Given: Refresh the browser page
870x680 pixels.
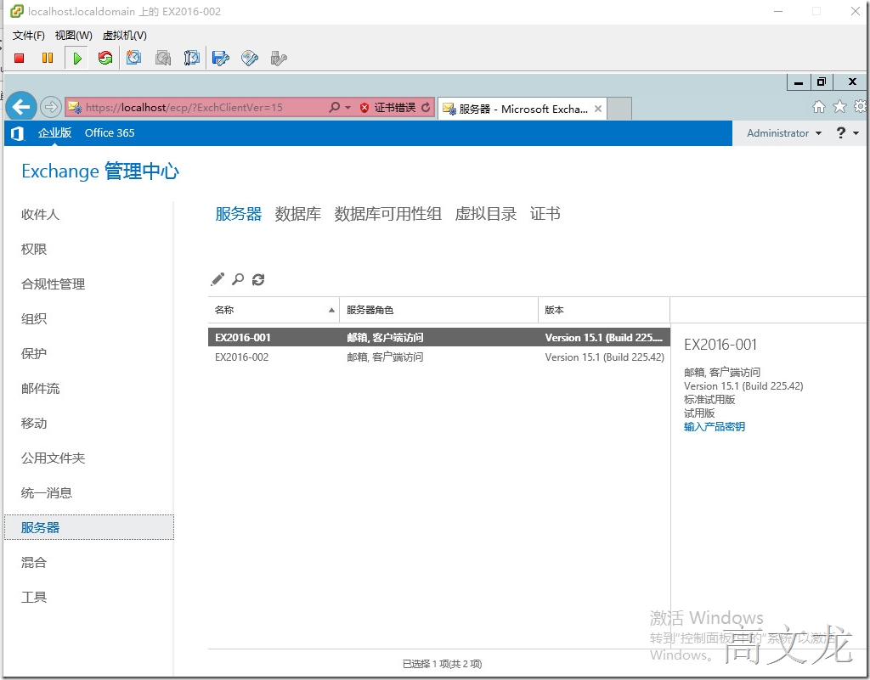Looking at the screenshot, I should pyautogui.click(x=426, y=108).
